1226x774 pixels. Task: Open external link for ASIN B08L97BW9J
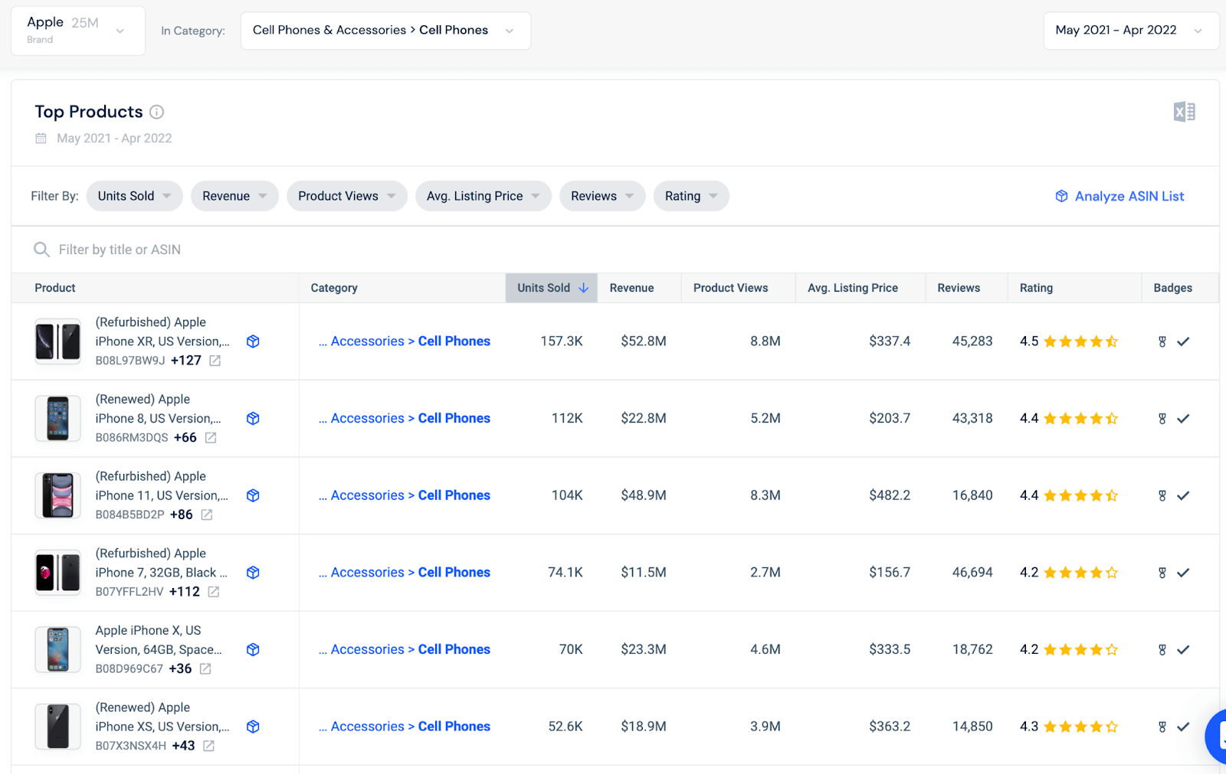tap(215, 361)
